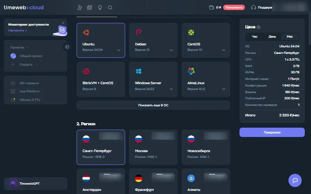Click the BitrixVM red logo

pyautogui.click(x=86, y=71)
